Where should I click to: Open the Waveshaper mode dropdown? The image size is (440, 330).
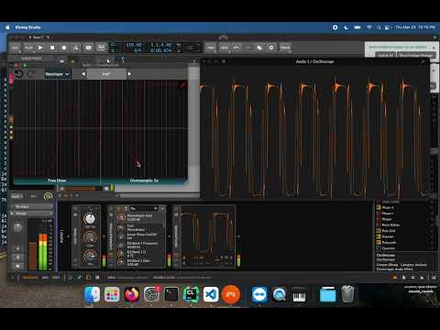tap(58, 74)
